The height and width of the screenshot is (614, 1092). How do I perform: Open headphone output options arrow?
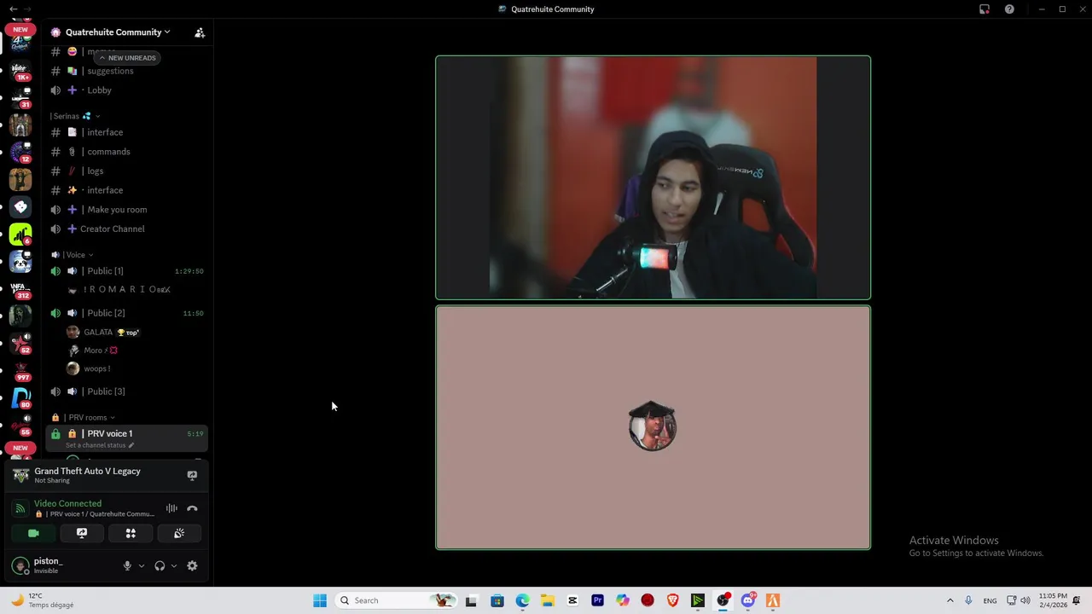tap(174, 565)
